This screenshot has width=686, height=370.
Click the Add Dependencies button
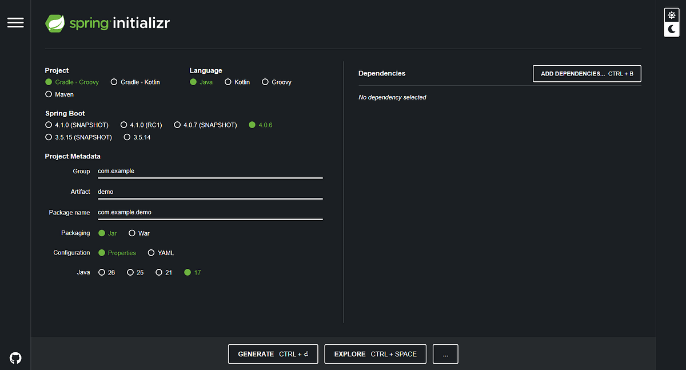point(587,74)
